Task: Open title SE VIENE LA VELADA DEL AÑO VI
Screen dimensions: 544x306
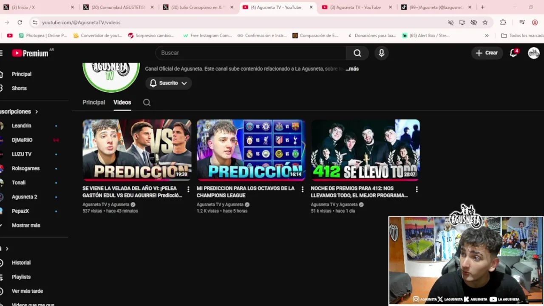Action: 132,192
